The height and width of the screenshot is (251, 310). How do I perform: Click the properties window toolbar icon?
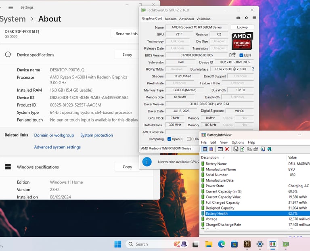click(220, 149)
